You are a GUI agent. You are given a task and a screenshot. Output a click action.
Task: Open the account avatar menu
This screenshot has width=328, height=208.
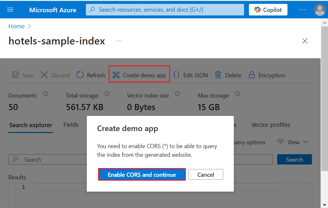[320, 10]
